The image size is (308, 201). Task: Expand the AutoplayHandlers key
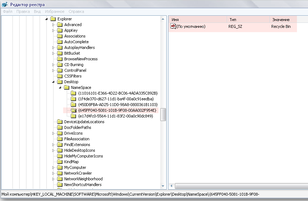tap(53, 47)
